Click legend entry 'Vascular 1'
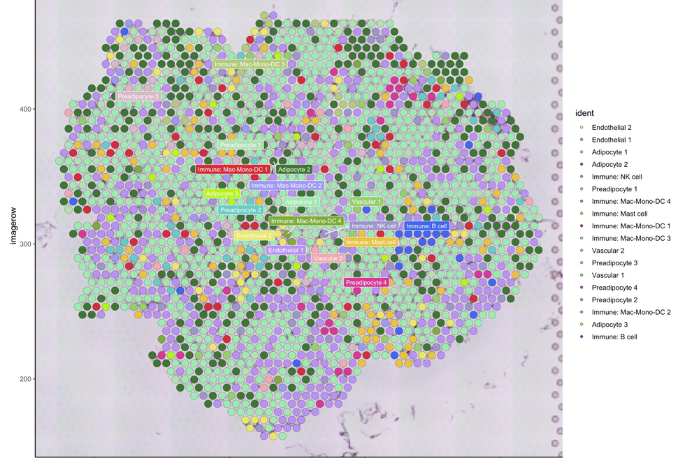Viewport: 685px width, 458px height. [607, 275]
